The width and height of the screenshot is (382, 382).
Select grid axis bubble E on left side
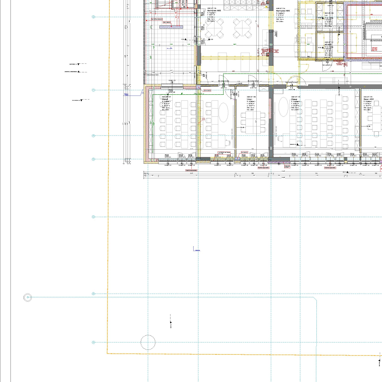(93, 136)
